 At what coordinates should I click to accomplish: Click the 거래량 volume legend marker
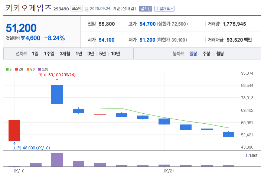coord(246,155)
